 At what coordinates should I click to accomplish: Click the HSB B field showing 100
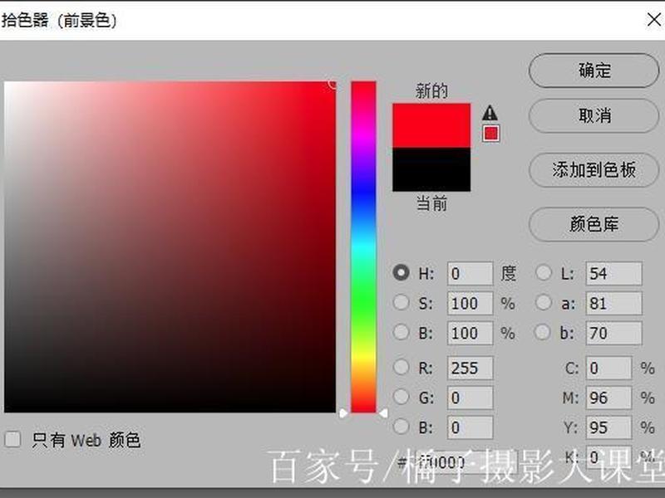[x=470, y=333]
